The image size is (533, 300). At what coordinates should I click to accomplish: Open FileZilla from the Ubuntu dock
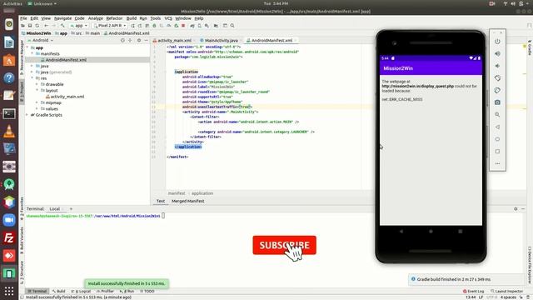[x=9, y=237]
